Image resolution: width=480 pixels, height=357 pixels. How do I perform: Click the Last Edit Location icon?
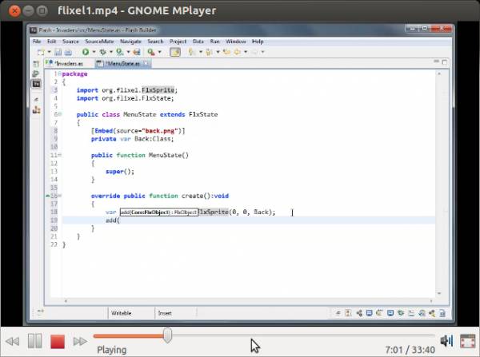(x=227, y=52)
